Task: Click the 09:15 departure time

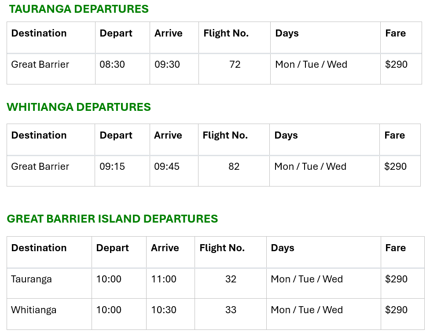Action: [x=112, y=167]
